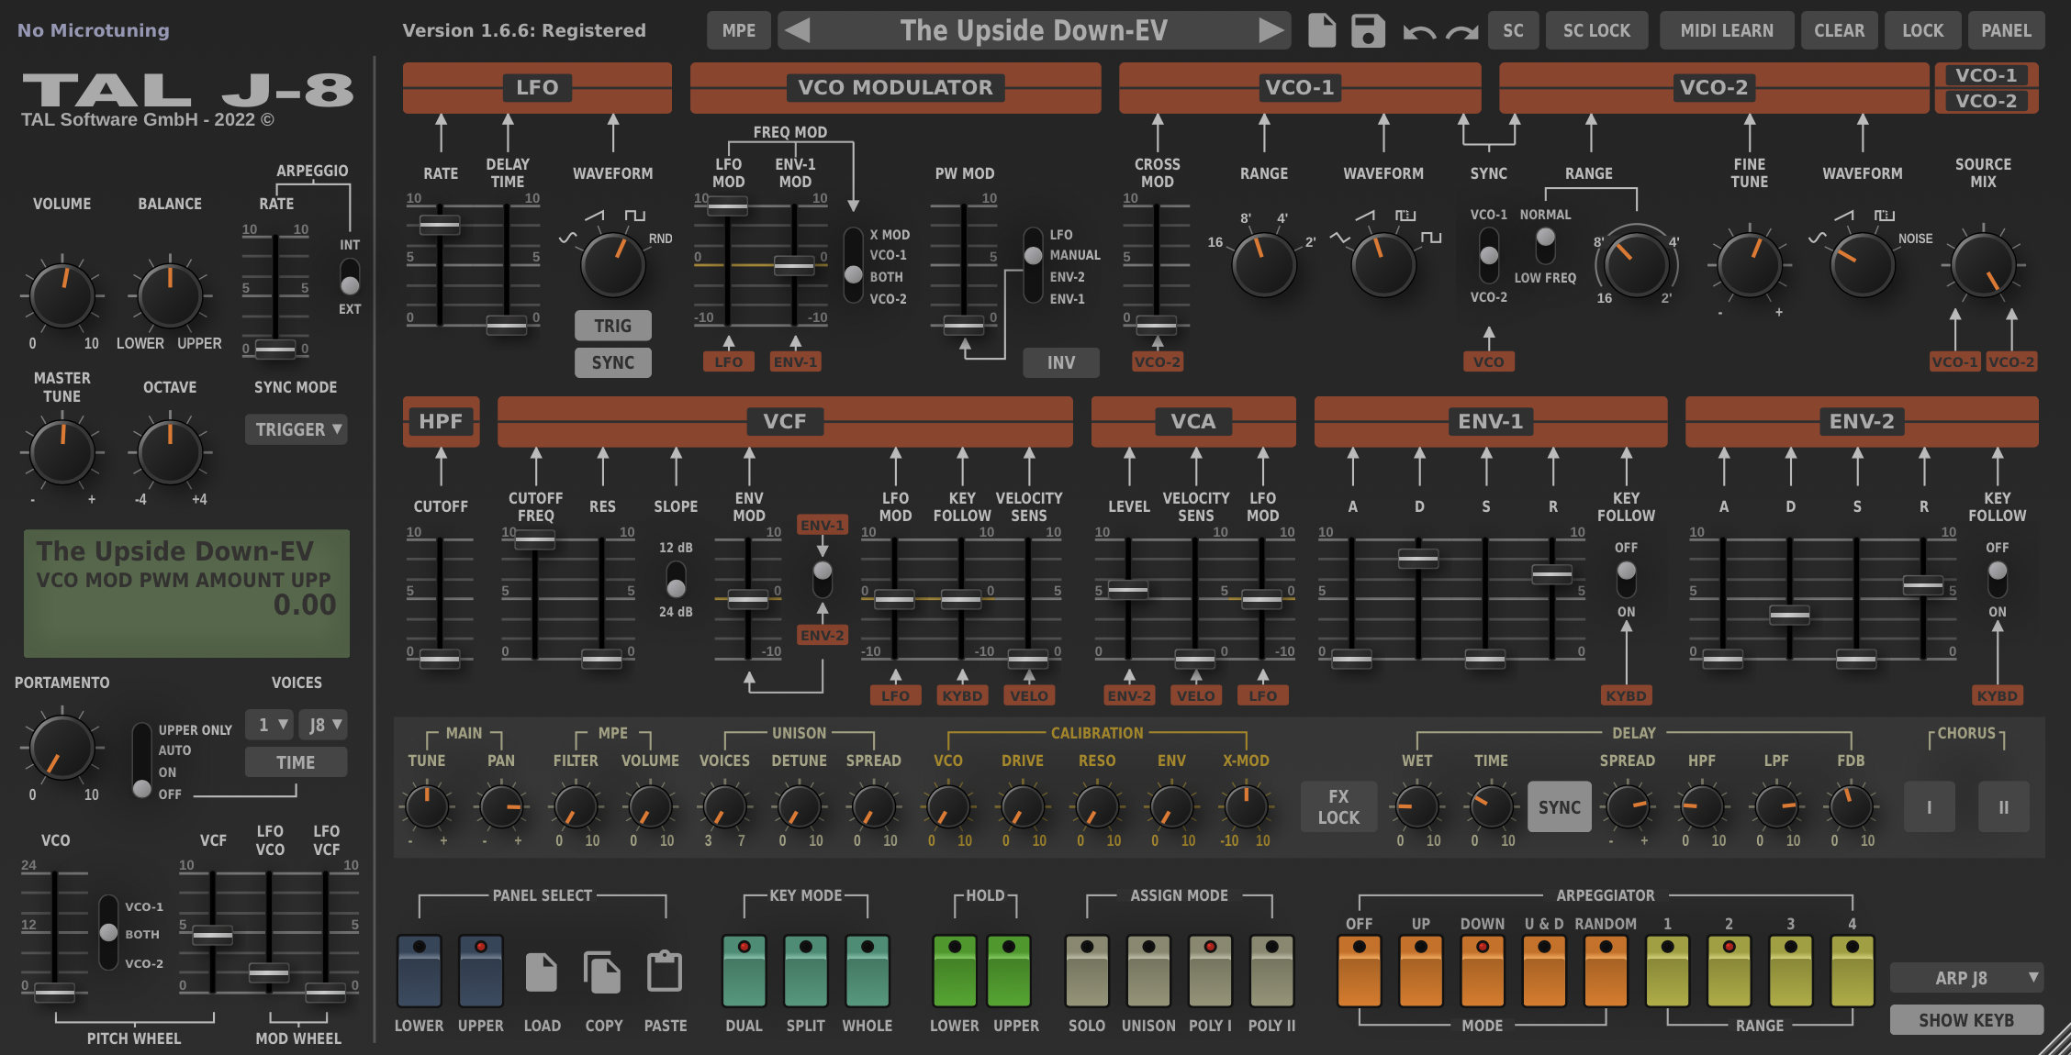This screenshot has width=2071, height=1055.
Task: Toggle the ENV-1 KEY FOLLOW switch
Action: pos(1626,580)
